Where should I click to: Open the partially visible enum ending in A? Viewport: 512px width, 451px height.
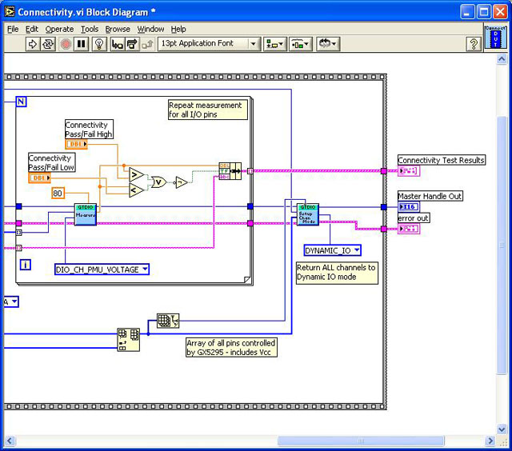(x=11, y=301)
